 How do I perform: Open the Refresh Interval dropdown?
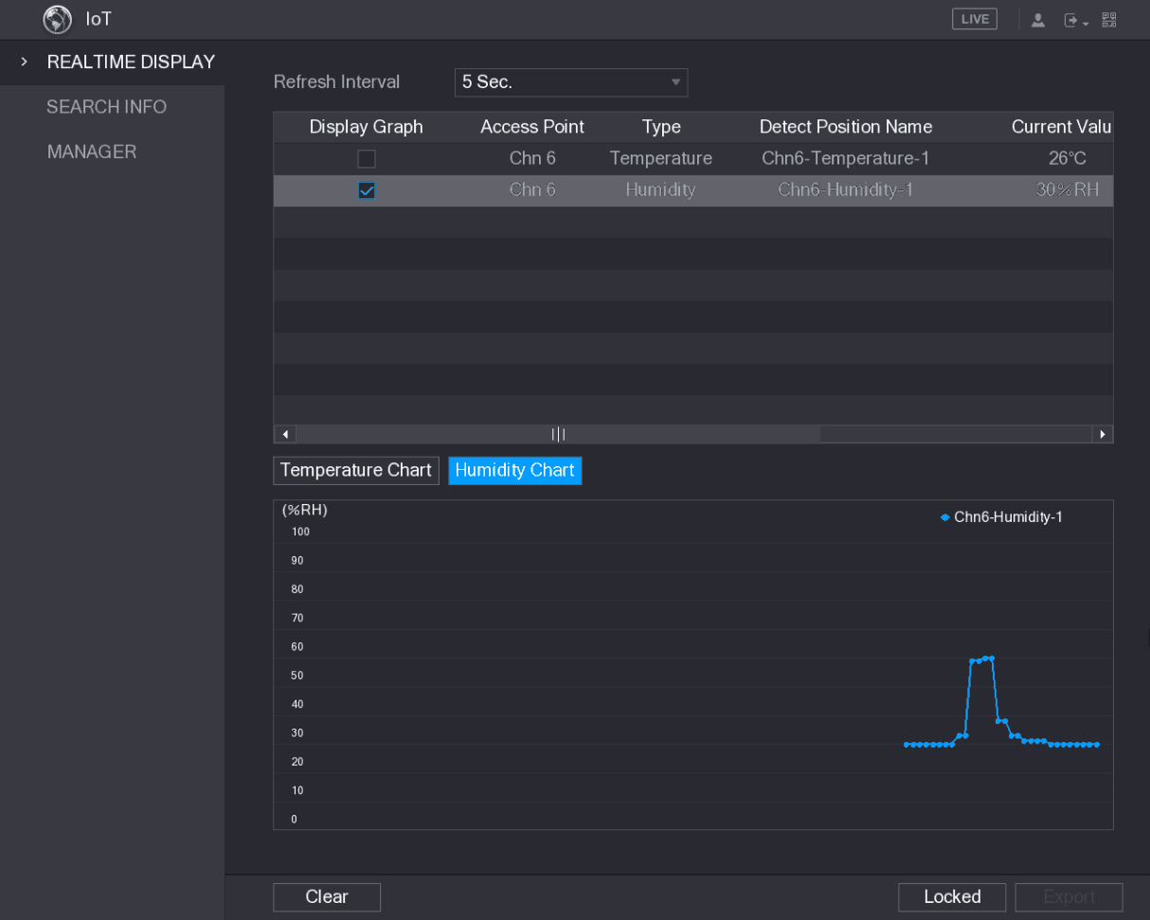pos(571,82)
